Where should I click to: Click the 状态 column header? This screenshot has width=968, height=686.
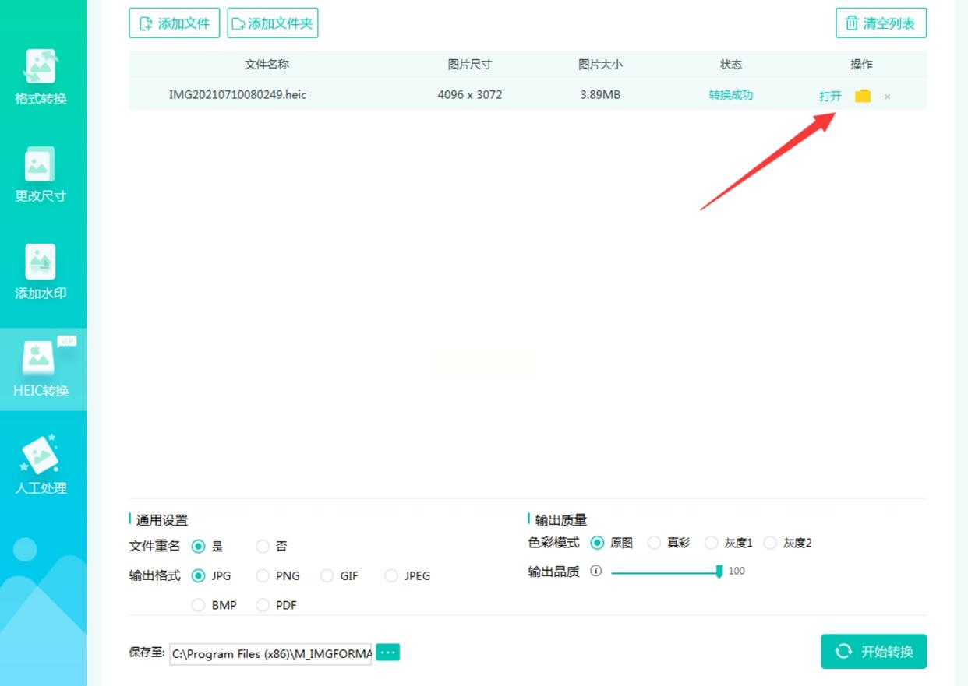coord(731,65)
